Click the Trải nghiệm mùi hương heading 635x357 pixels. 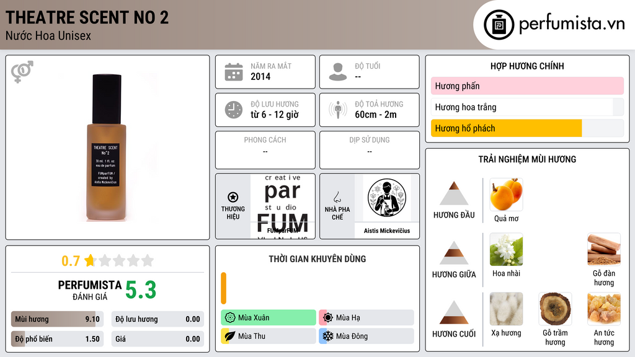527,159
